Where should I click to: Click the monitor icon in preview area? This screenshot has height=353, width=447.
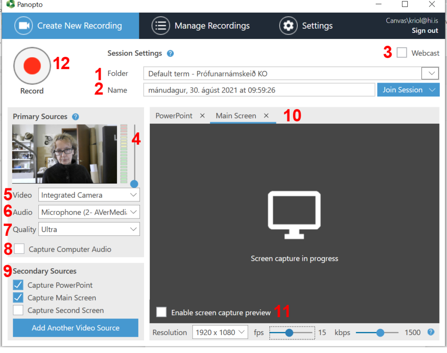tap(294, 215)
